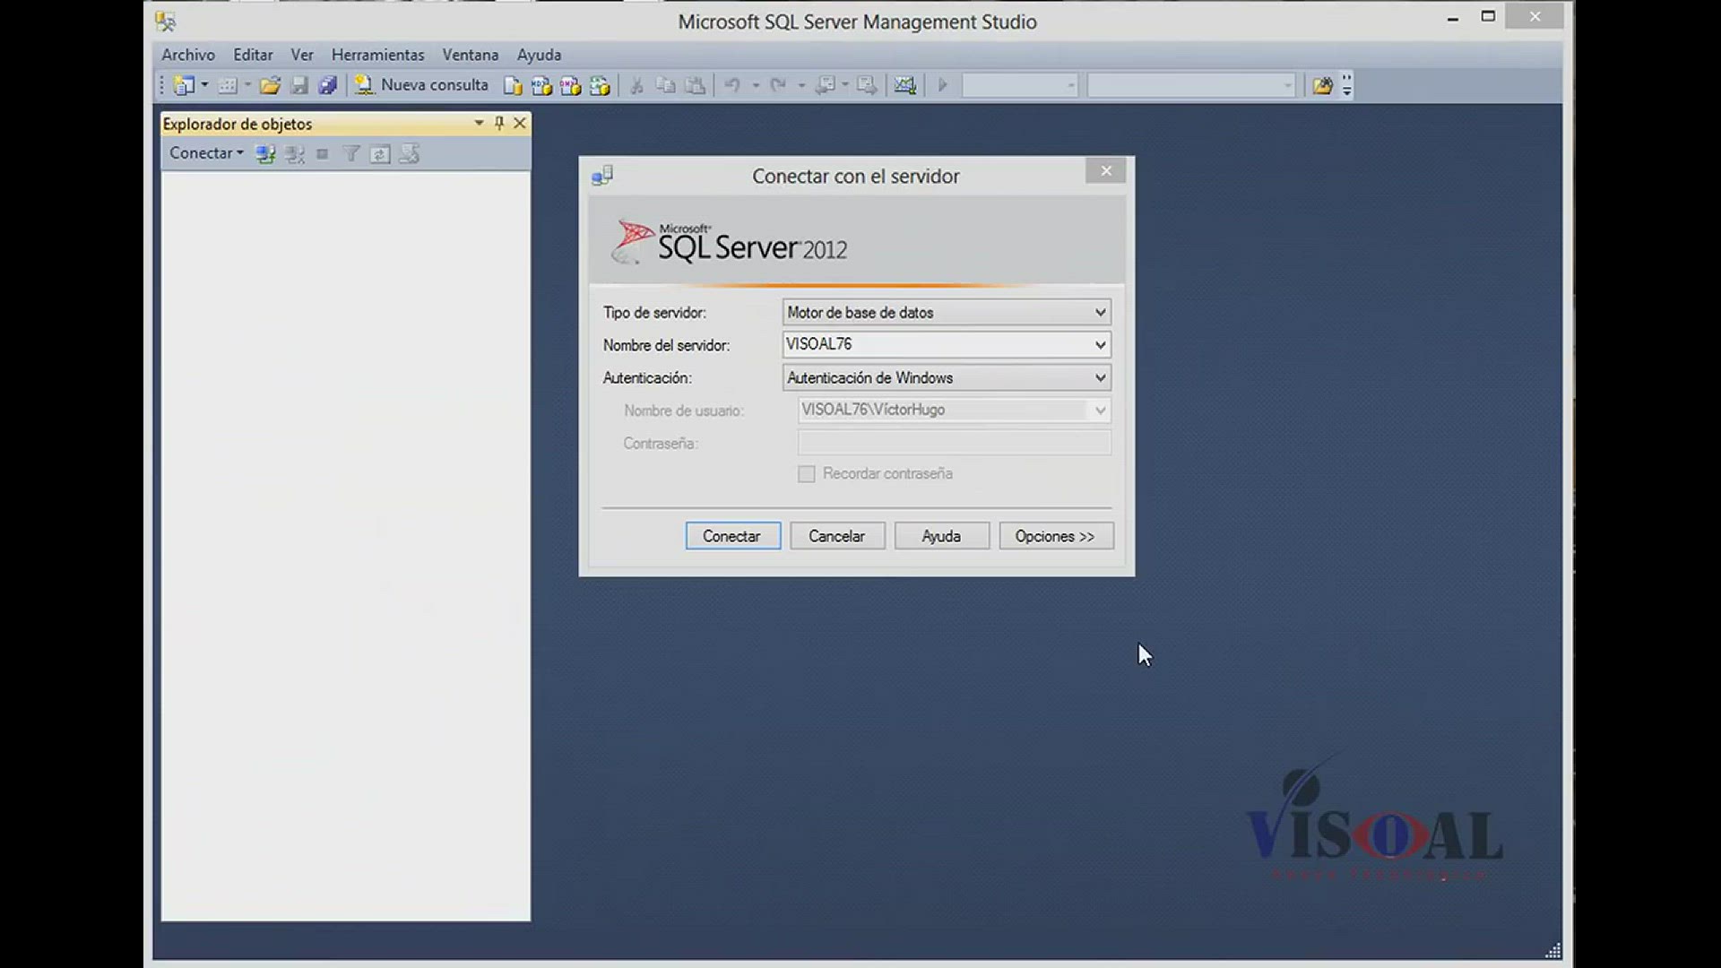Viewport: 1721px width, 968px height.
Task: Click the Save All icon
Action: 328,85
